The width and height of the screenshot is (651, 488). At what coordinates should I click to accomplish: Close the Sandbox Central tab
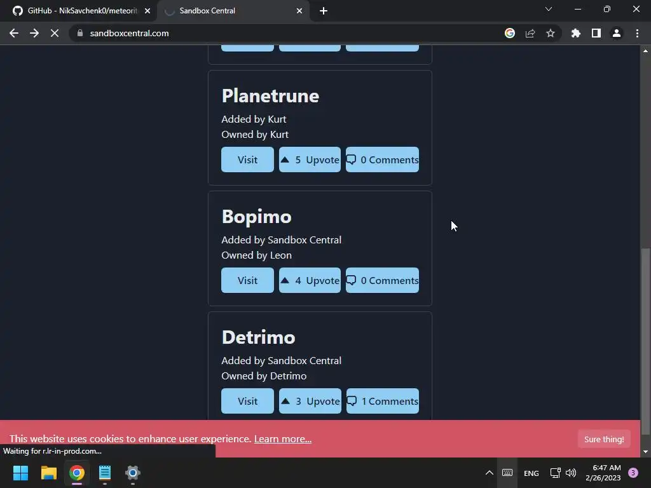click(x=299, y=11)
